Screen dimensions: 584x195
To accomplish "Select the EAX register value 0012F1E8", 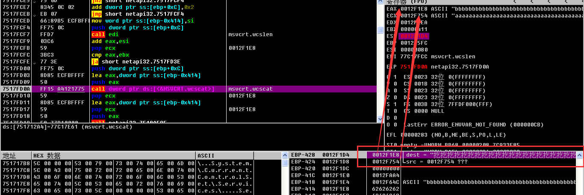I will pyautogui.click(x=413, y=9).
